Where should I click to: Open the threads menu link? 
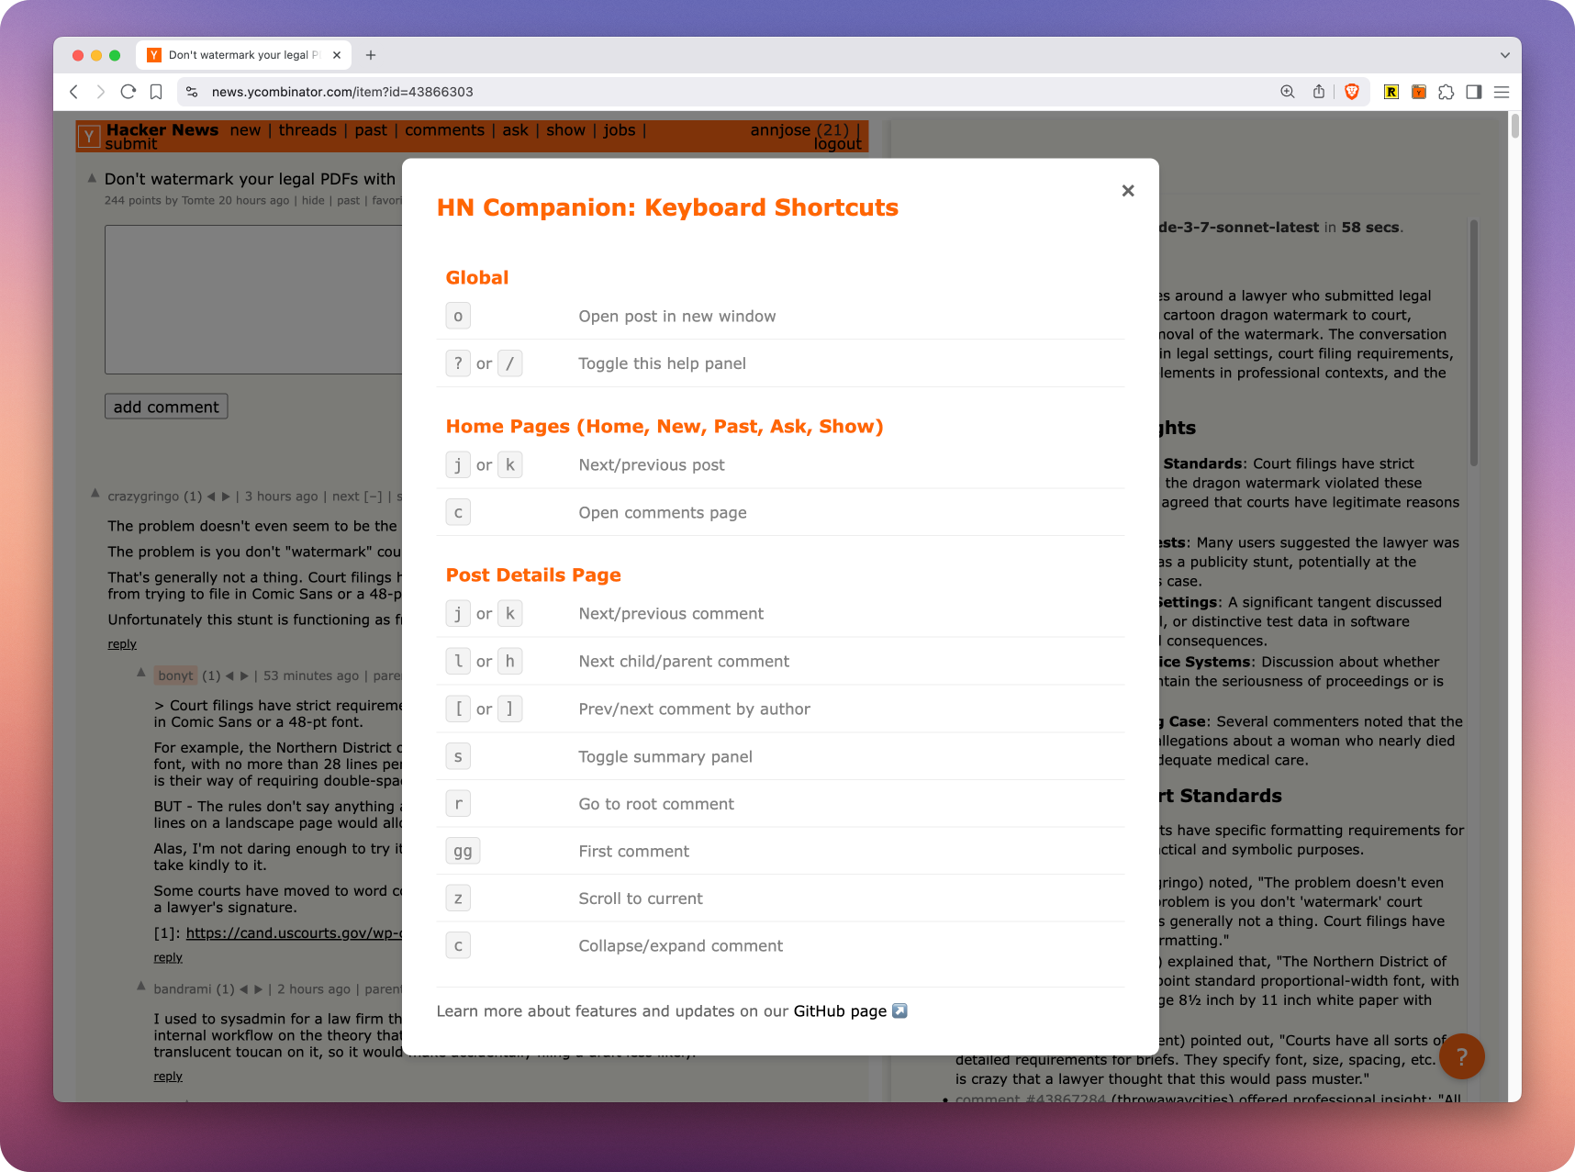tap(307, 130)
